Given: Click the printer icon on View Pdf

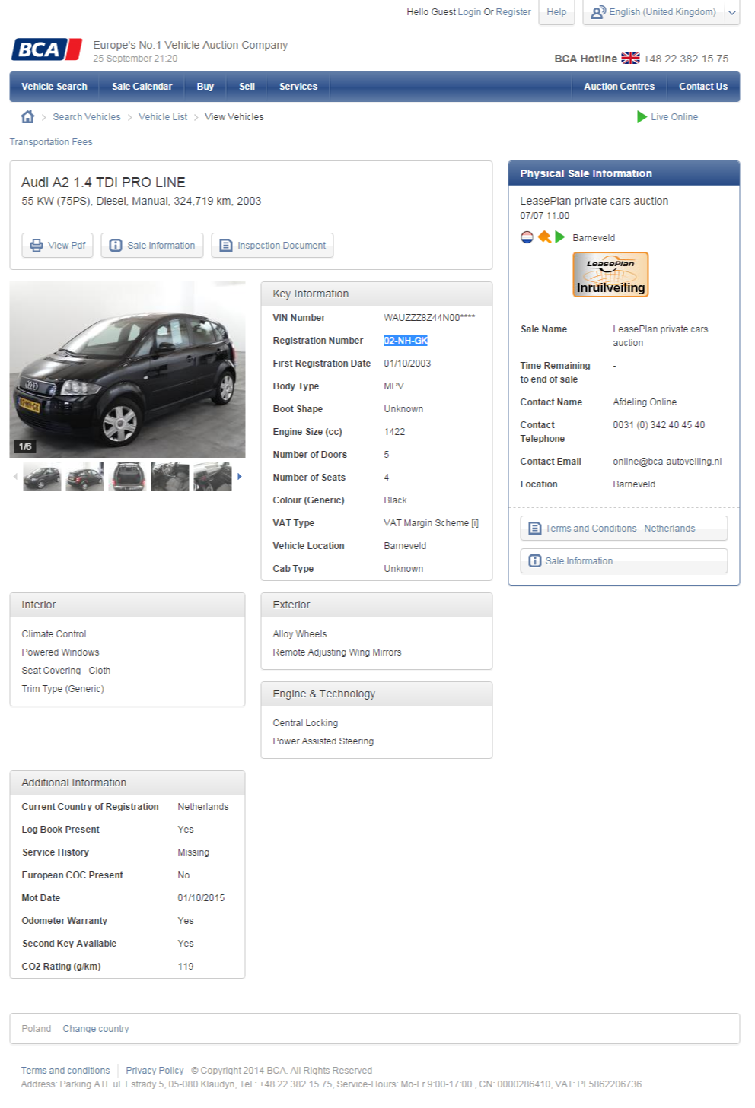Looking at the screenshot, I should 37,245.
